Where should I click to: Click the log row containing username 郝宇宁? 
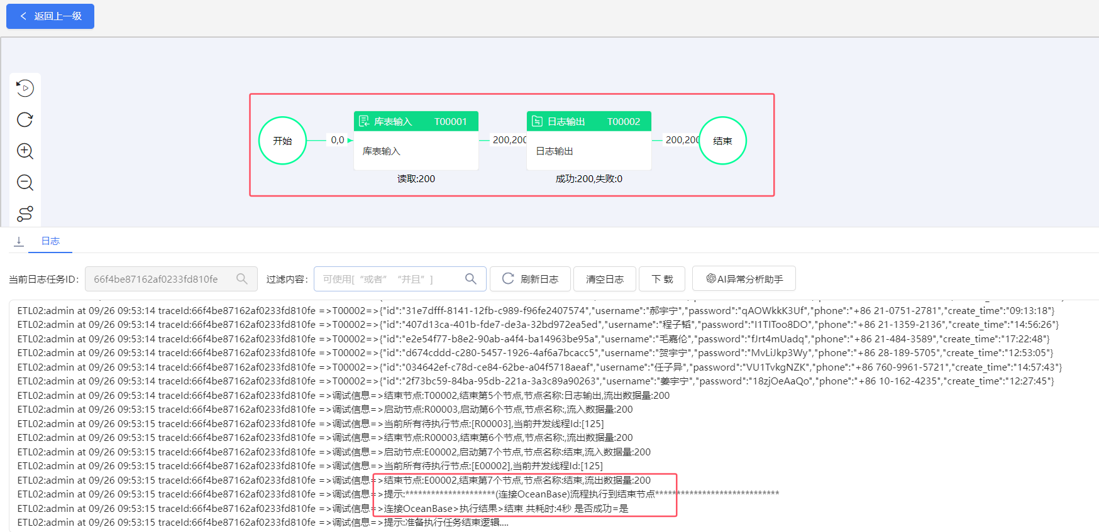[x=536, y=311]
